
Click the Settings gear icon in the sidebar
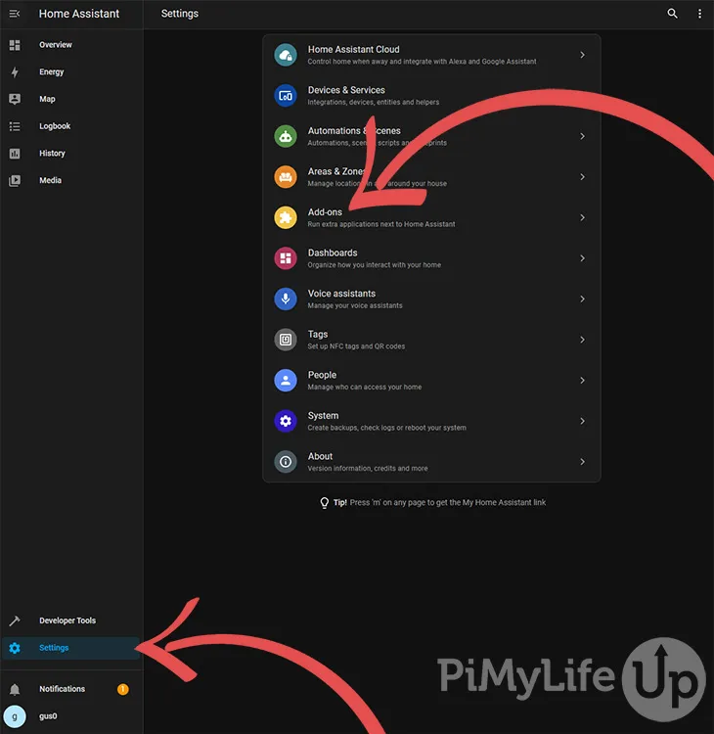pyautogui.click(x=15, y=648)
